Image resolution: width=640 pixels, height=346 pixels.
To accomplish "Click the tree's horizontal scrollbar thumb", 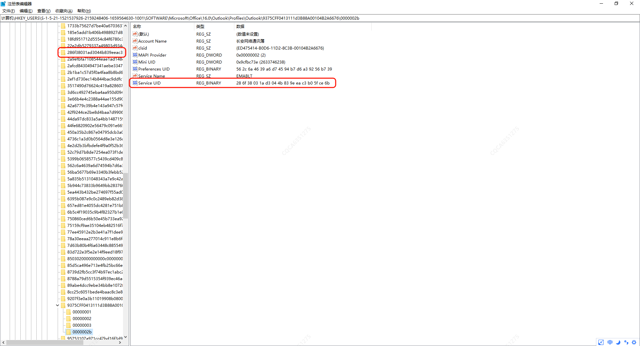I will [x=45, y=342].
